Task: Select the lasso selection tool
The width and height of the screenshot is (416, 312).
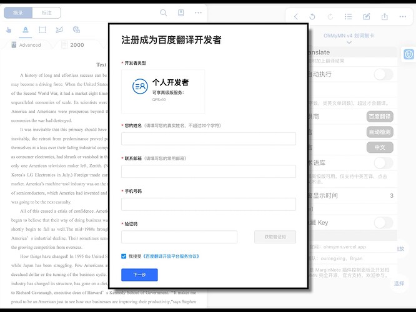Action: 59,30
